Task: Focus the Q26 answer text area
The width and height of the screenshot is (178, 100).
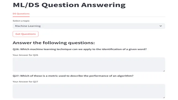Action: point(89,64)
